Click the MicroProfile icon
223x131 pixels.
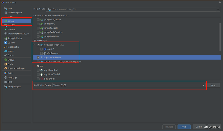pos(5,47)
